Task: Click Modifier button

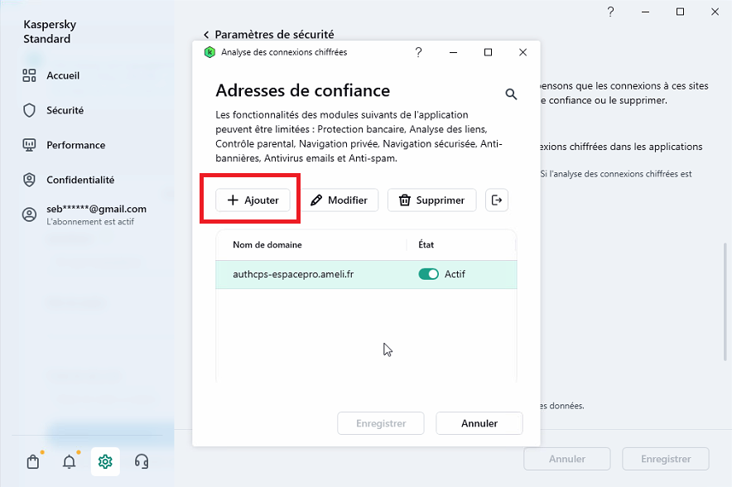Action: point(339,200)
